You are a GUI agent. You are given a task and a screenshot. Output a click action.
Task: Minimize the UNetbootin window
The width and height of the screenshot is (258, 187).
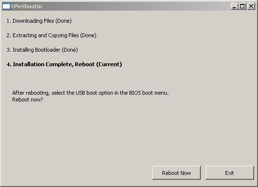(234, 6)
